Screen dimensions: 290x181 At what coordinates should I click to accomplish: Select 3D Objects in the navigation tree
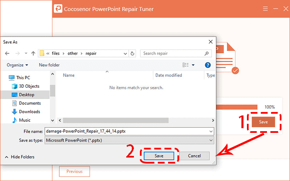pyautogui.click(x=26, y=86)
